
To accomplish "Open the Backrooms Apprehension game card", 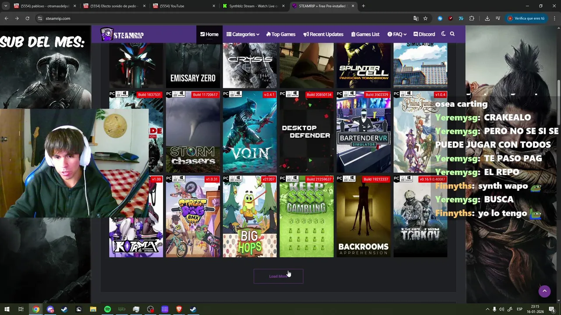I will (x=363, y=217).
